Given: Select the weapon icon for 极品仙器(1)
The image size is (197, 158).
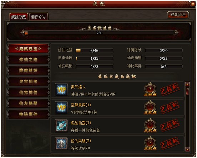Looking at the screenshot, I should tap(61, 126).
